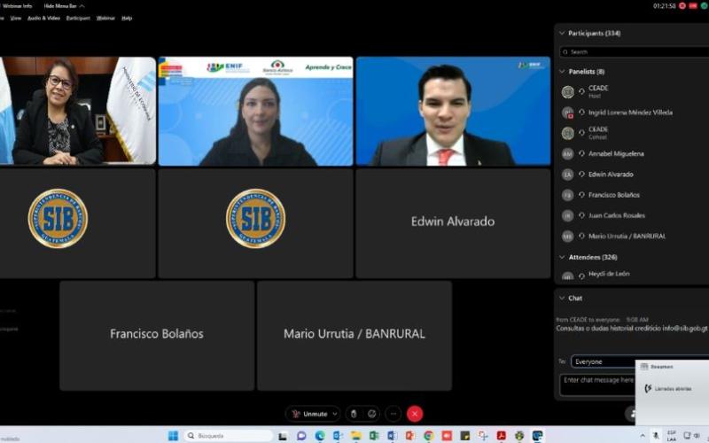Open audio options arrow beside Unmute
Screen dimensions: 709x443
[x=335, y=414]
